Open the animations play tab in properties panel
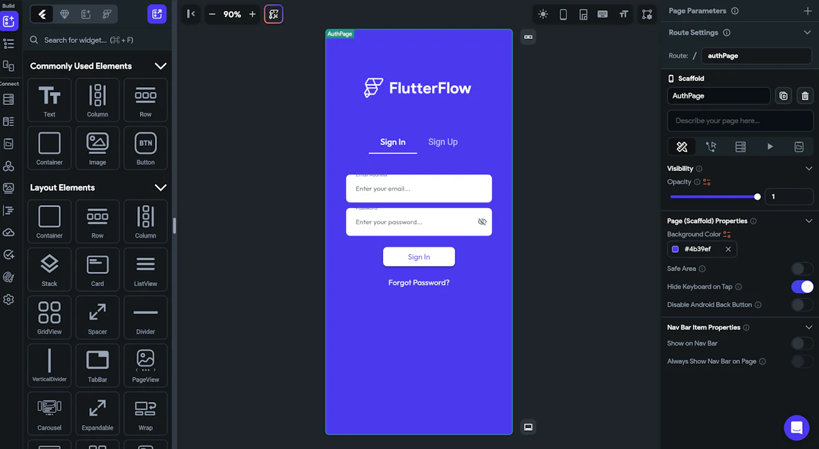 tap(770, 146)
